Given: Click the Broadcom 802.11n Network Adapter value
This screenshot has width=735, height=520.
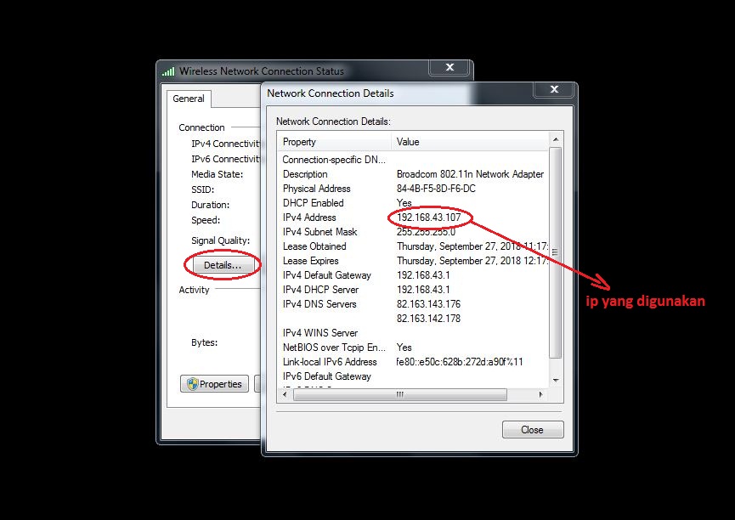Looking at the screenshot, I should point(470,174).
